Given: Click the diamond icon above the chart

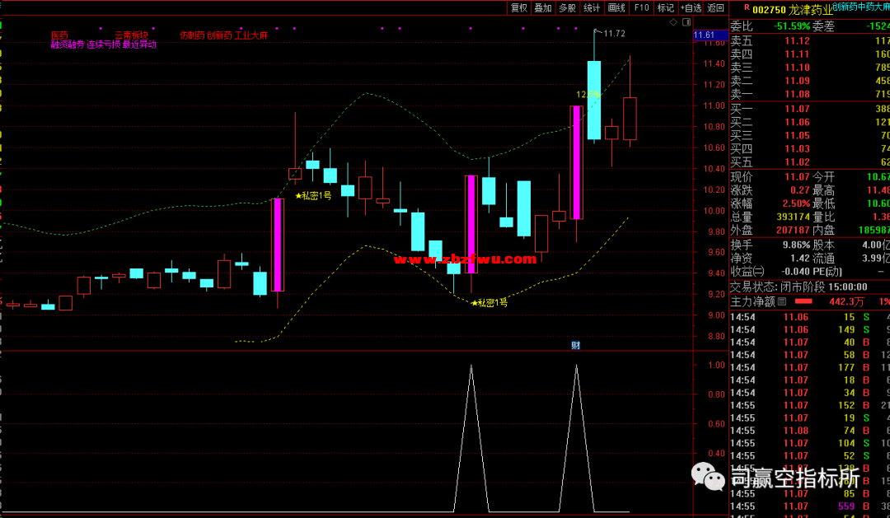Looking at the screenshot, I should click(x=673, y=22).
